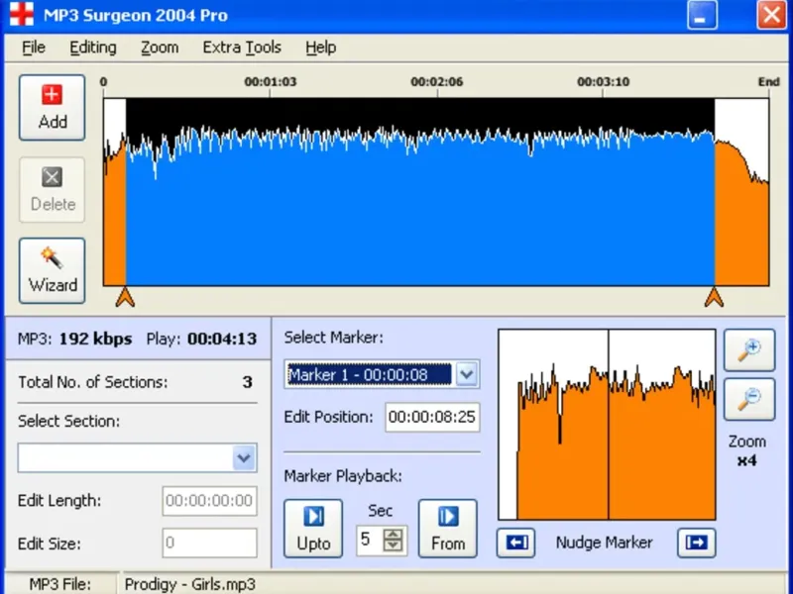The image size is (793, 594).
Task: Zoom out with the magnifier minus icon
Action: pos(749,400)
